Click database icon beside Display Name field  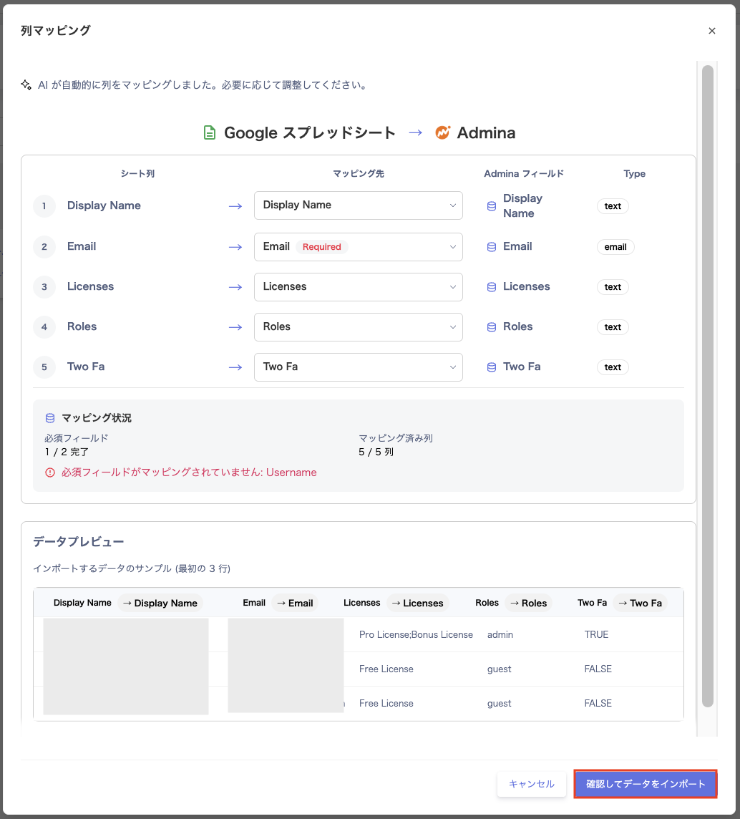492,206
